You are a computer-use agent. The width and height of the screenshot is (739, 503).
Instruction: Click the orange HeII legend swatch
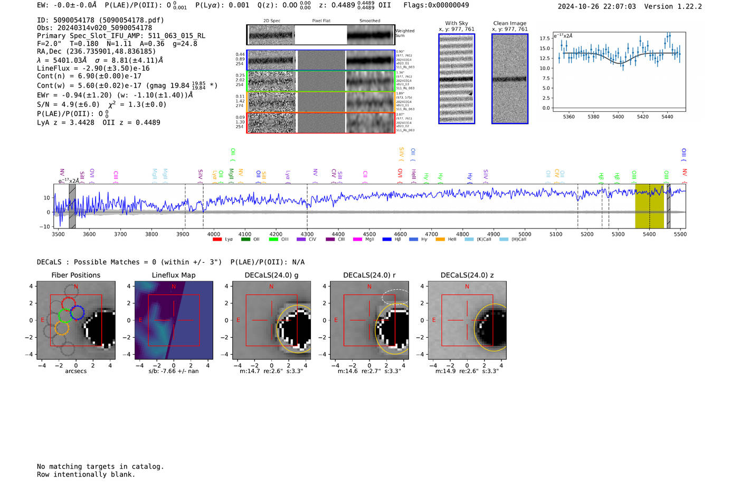[440, 240]
